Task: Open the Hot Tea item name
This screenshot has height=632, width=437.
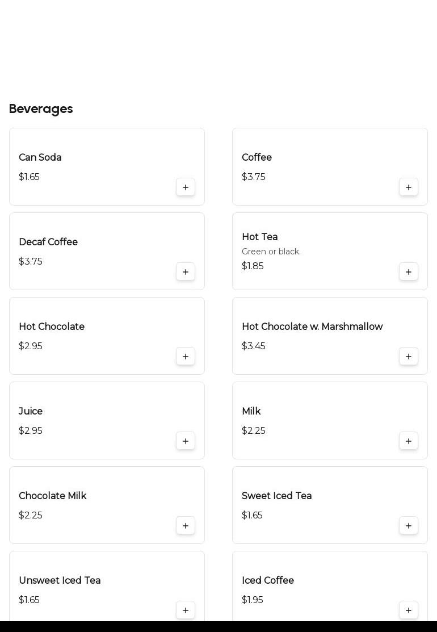Action: pos(260,237)
